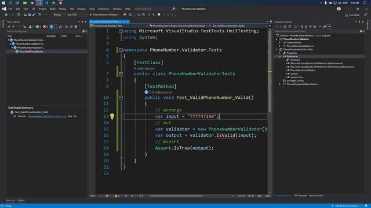Collapse the namespace block on line 4

click(121, 50)
